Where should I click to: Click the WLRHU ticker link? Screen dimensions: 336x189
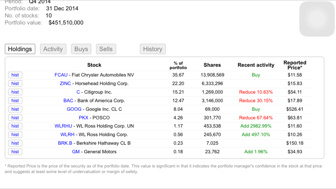[x=64, y=126]
